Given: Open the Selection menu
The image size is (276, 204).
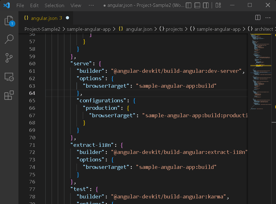Looking at the screenshot, I should pyautogui.click(x=54, y=5).
